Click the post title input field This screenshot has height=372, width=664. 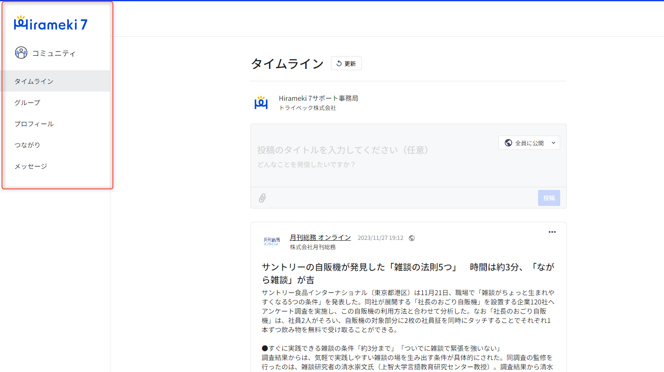click(343, 150)
